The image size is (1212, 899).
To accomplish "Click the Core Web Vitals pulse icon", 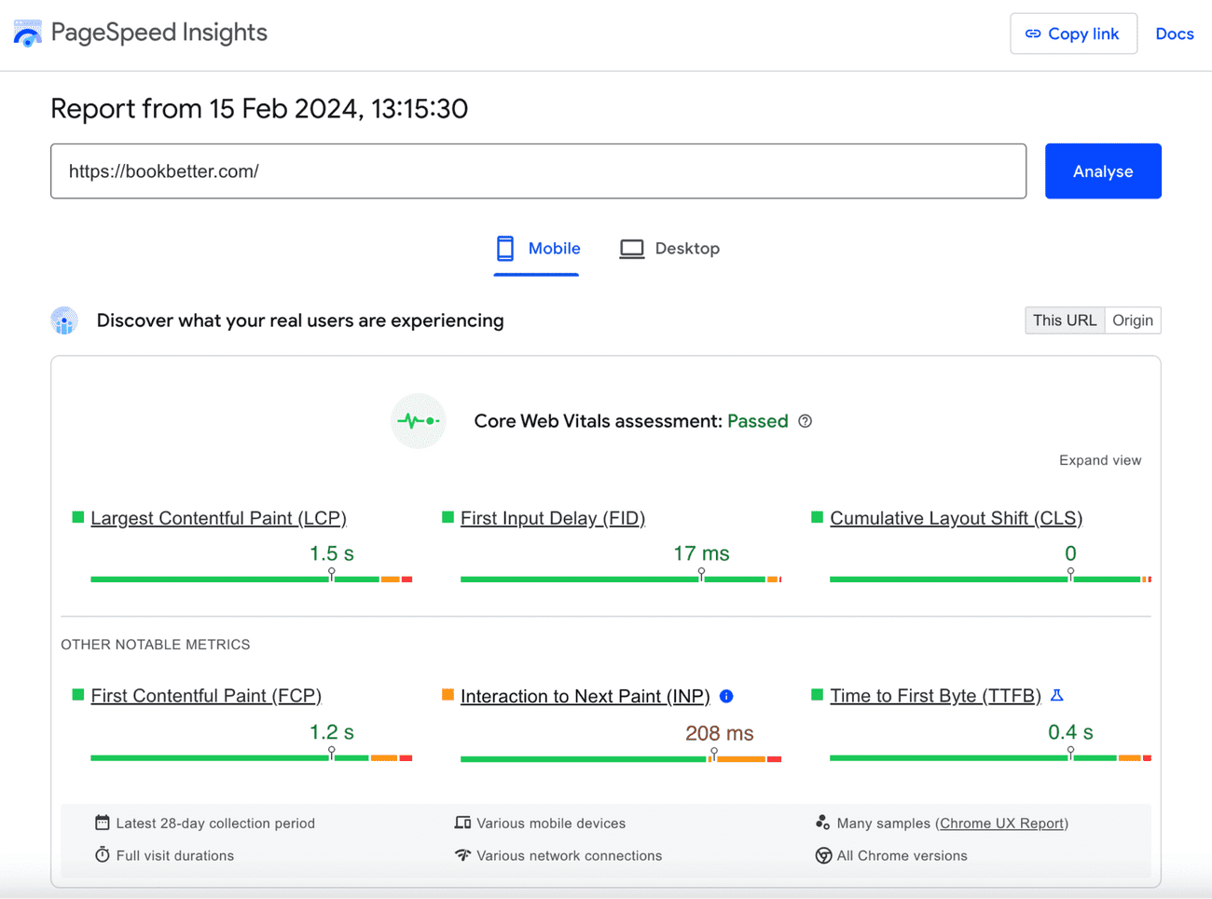I will pos(418,421).
